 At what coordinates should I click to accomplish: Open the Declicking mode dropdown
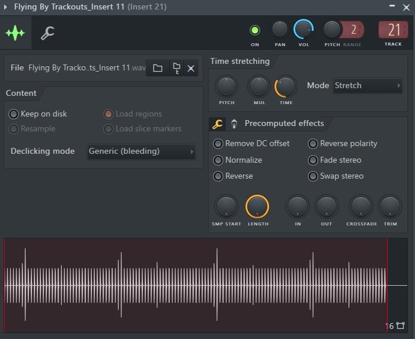tap(141, 151)
